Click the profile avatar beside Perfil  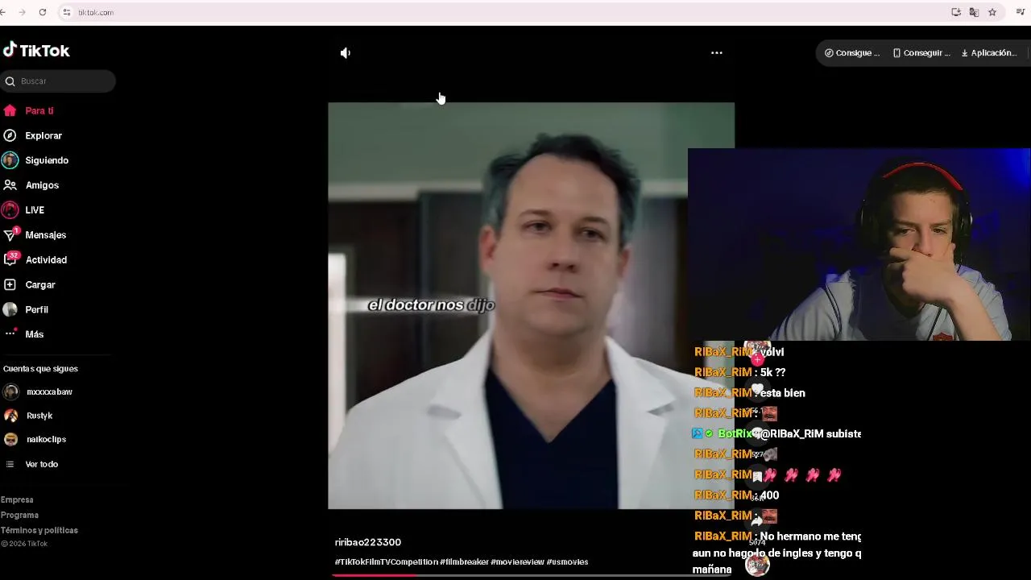coord(10,310)
